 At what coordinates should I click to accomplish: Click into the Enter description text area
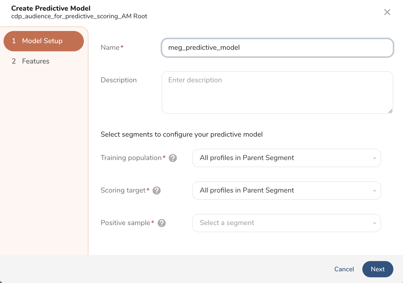(277, 92)
